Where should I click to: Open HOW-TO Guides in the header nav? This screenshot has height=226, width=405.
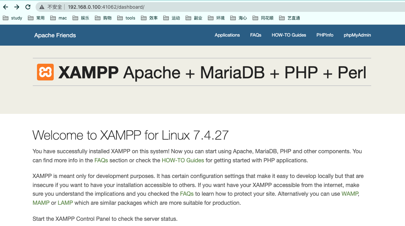tap(289, 35)
